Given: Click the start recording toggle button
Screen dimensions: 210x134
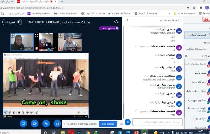Looking at the screenshot, I should [12, 22].
